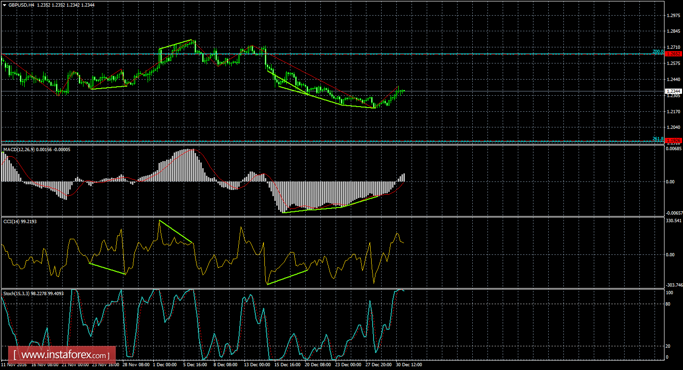Viewport: 683px width, 370px height.
Task: Open the chart symbol dropdown arrow
Action: point(5,4)
